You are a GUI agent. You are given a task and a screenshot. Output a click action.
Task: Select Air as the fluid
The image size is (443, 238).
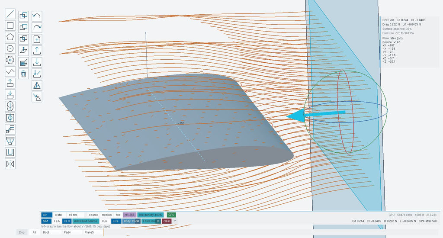[47, 215]
